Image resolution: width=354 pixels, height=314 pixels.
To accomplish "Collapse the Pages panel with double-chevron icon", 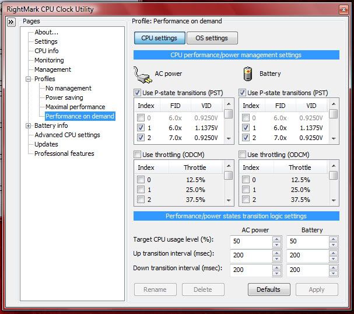I will coord(11,22).
